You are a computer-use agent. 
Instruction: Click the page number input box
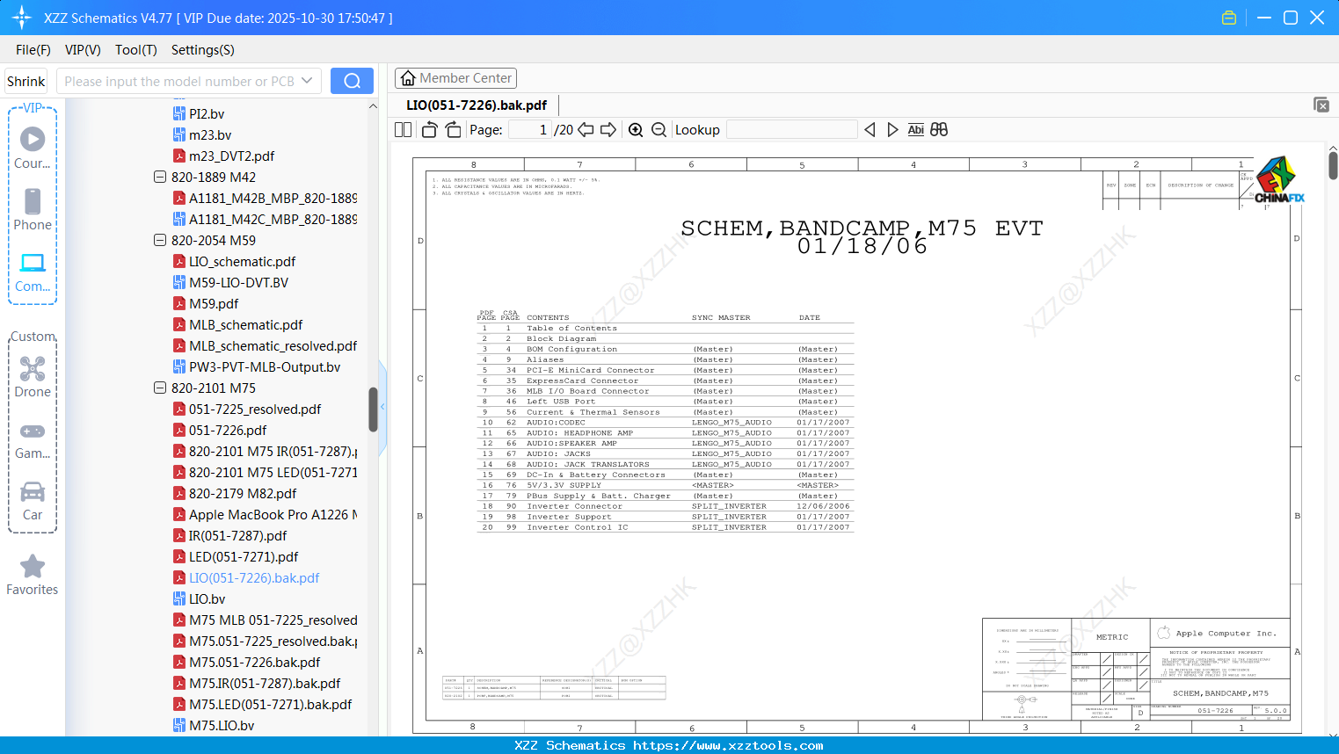530,130
